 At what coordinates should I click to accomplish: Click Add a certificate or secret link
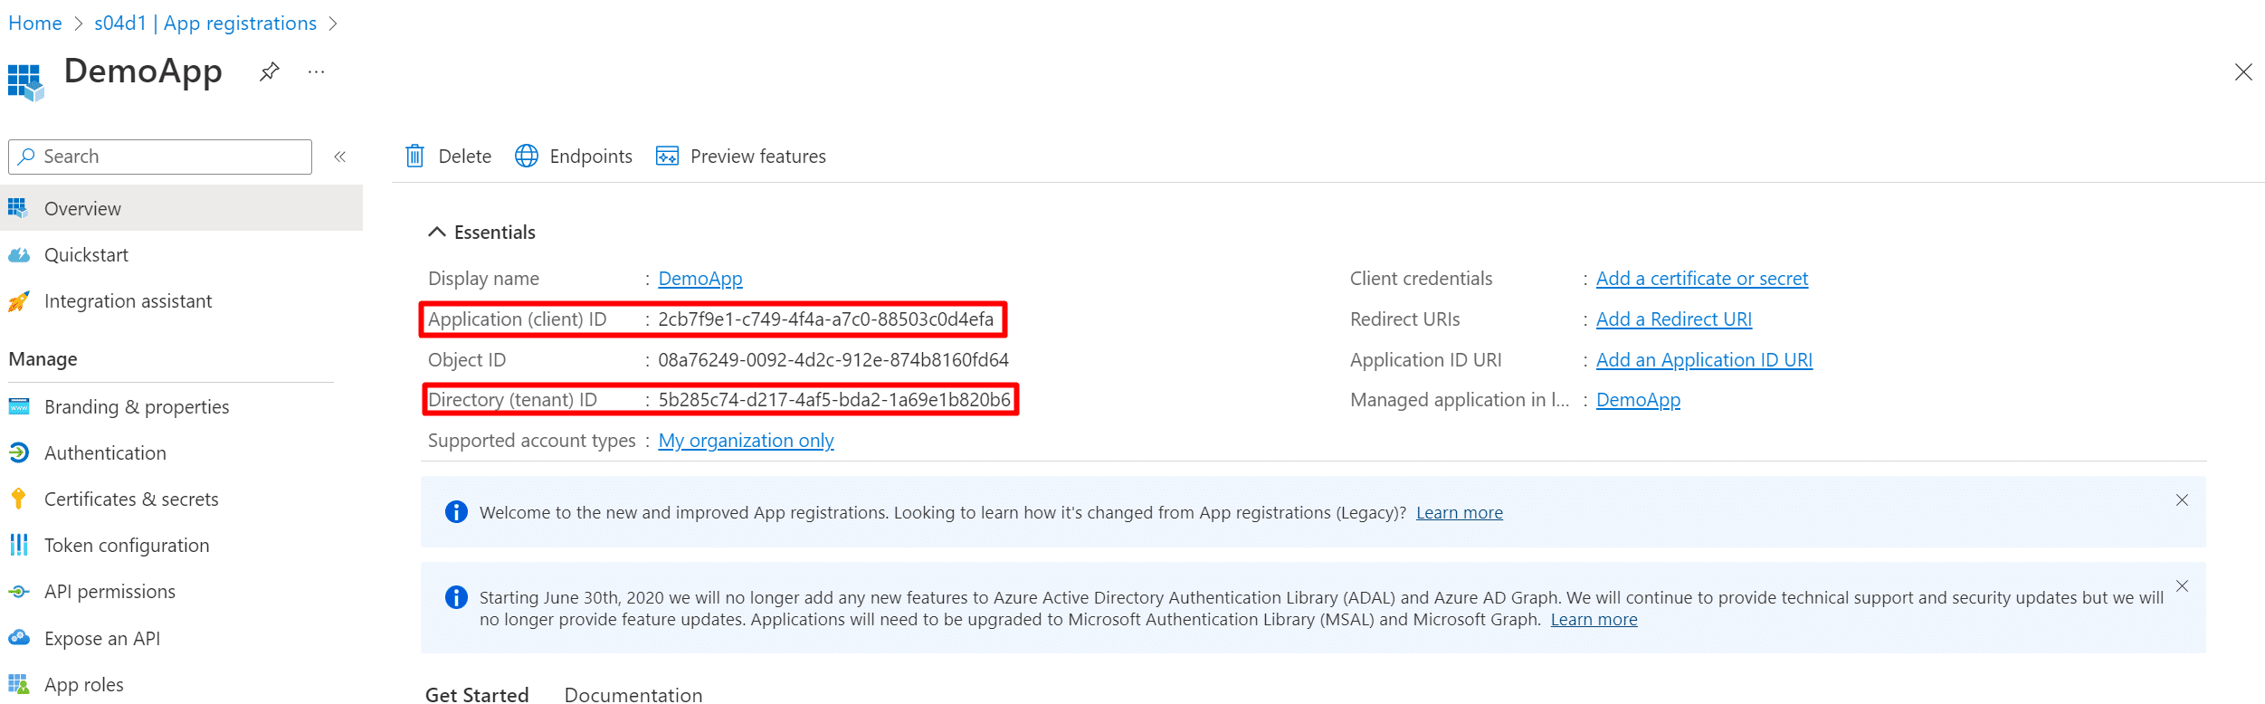point(1701,279)
